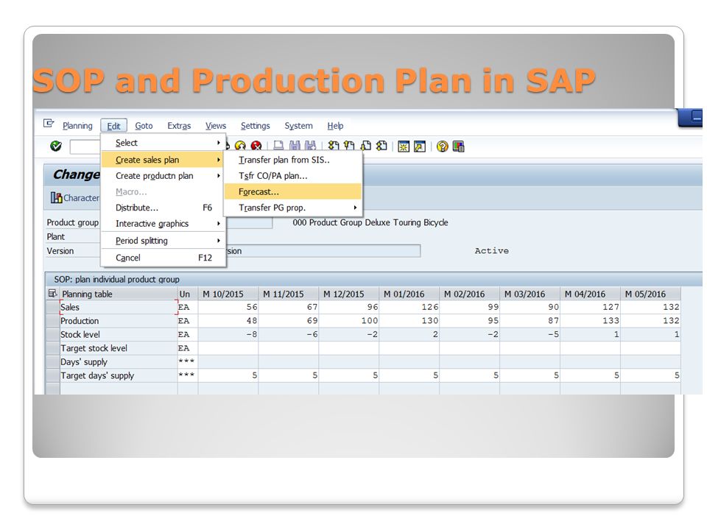Select Forecast... in the submenu

coord(293,191)
